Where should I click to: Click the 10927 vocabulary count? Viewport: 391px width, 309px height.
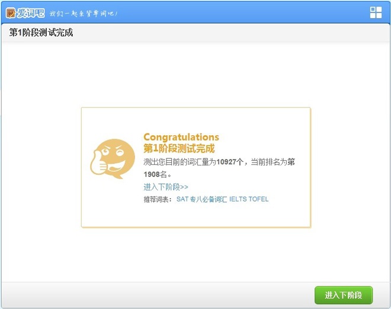[x=228, y=162]
